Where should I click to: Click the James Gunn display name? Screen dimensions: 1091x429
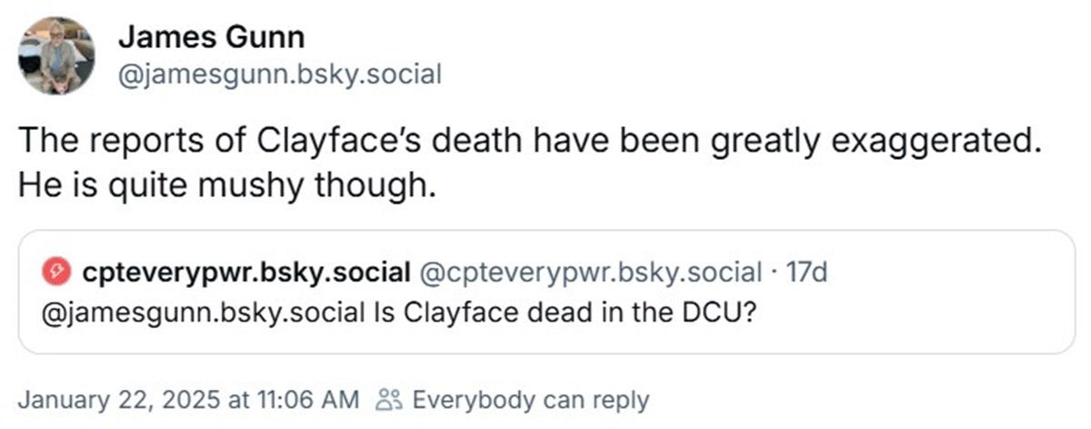212,37
